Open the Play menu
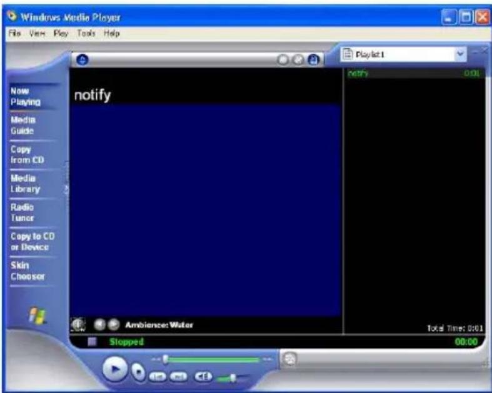This screenshot has width=492, height=393. (61, 33)
